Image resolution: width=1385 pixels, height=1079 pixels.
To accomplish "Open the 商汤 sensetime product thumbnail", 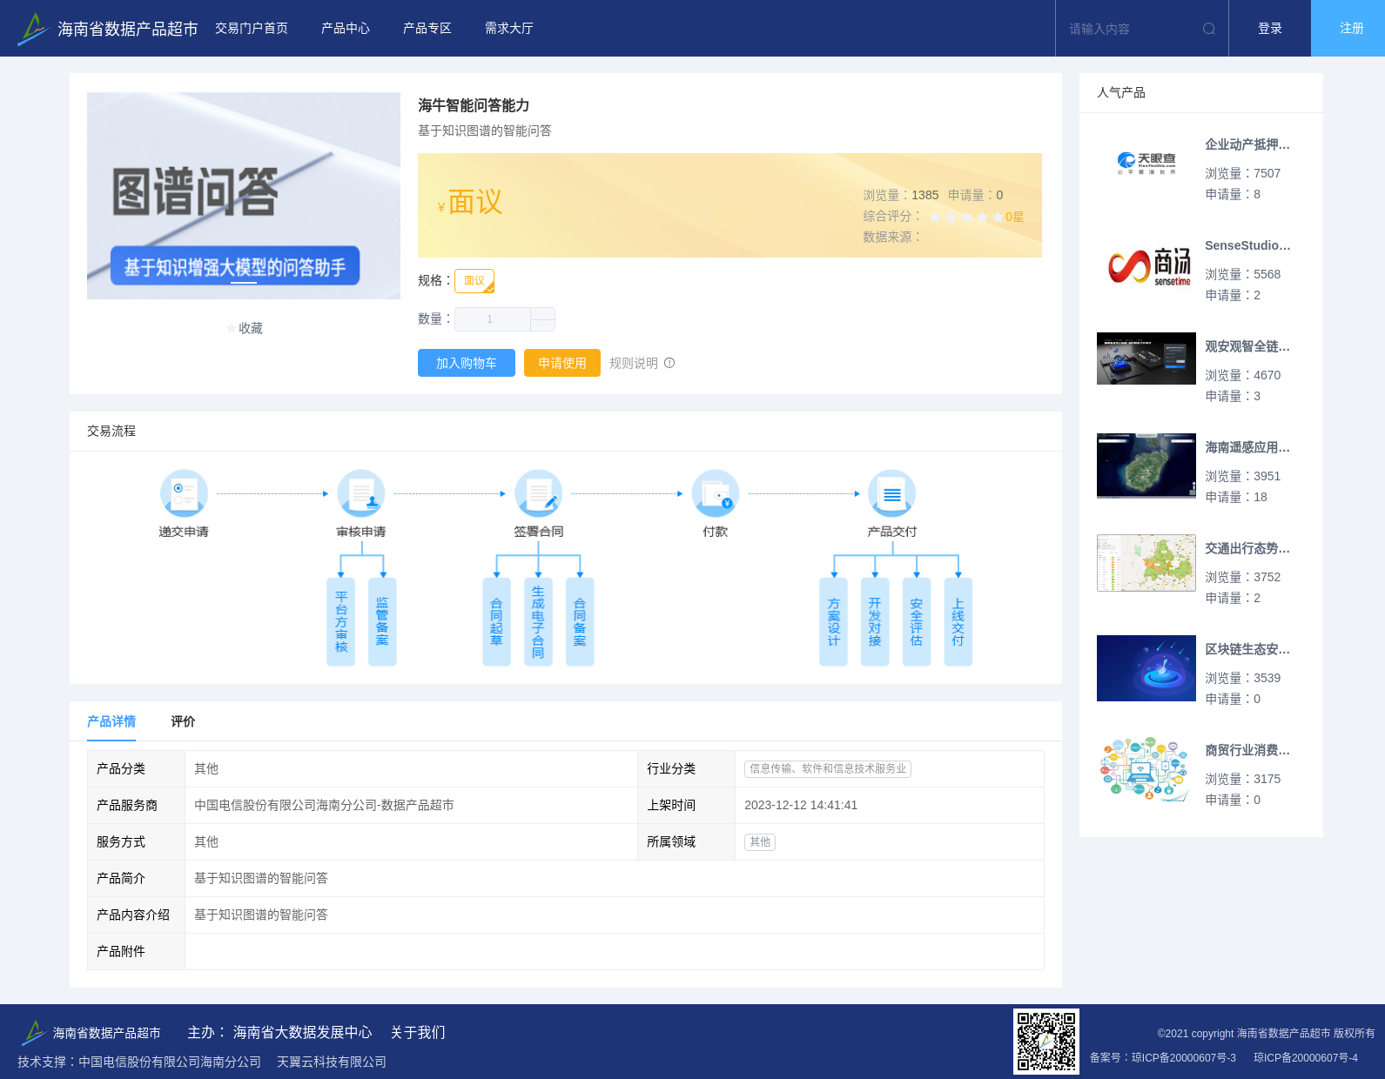I will tap(1146, 265).
